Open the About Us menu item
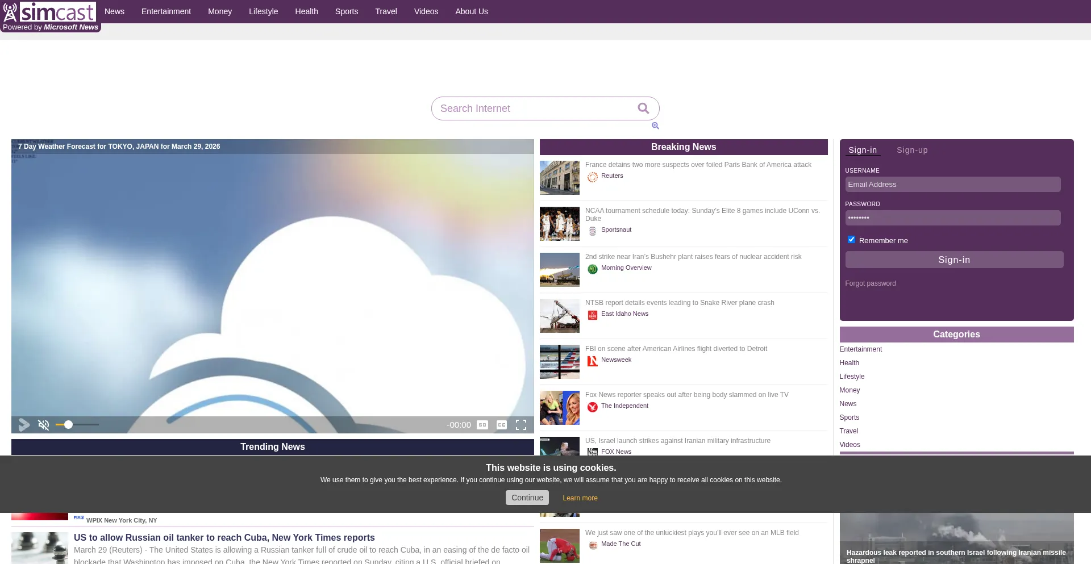 click(x=472, y=11)
